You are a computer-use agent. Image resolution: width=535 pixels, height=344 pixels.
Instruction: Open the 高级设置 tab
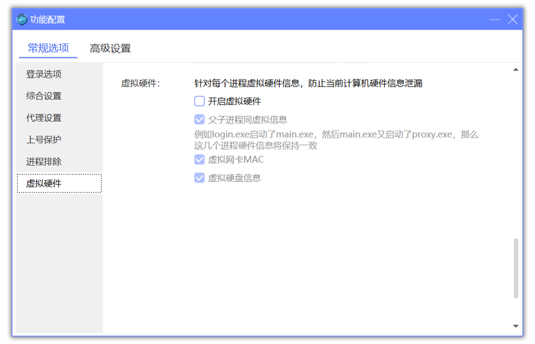(110, 49)
